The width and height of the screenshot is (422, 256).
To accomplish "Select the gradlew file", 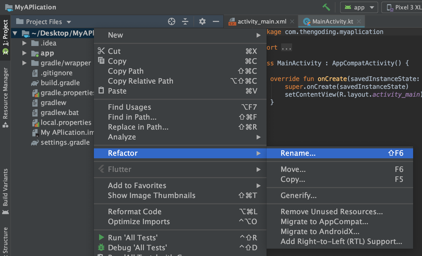I will click(x=53, y=103).
